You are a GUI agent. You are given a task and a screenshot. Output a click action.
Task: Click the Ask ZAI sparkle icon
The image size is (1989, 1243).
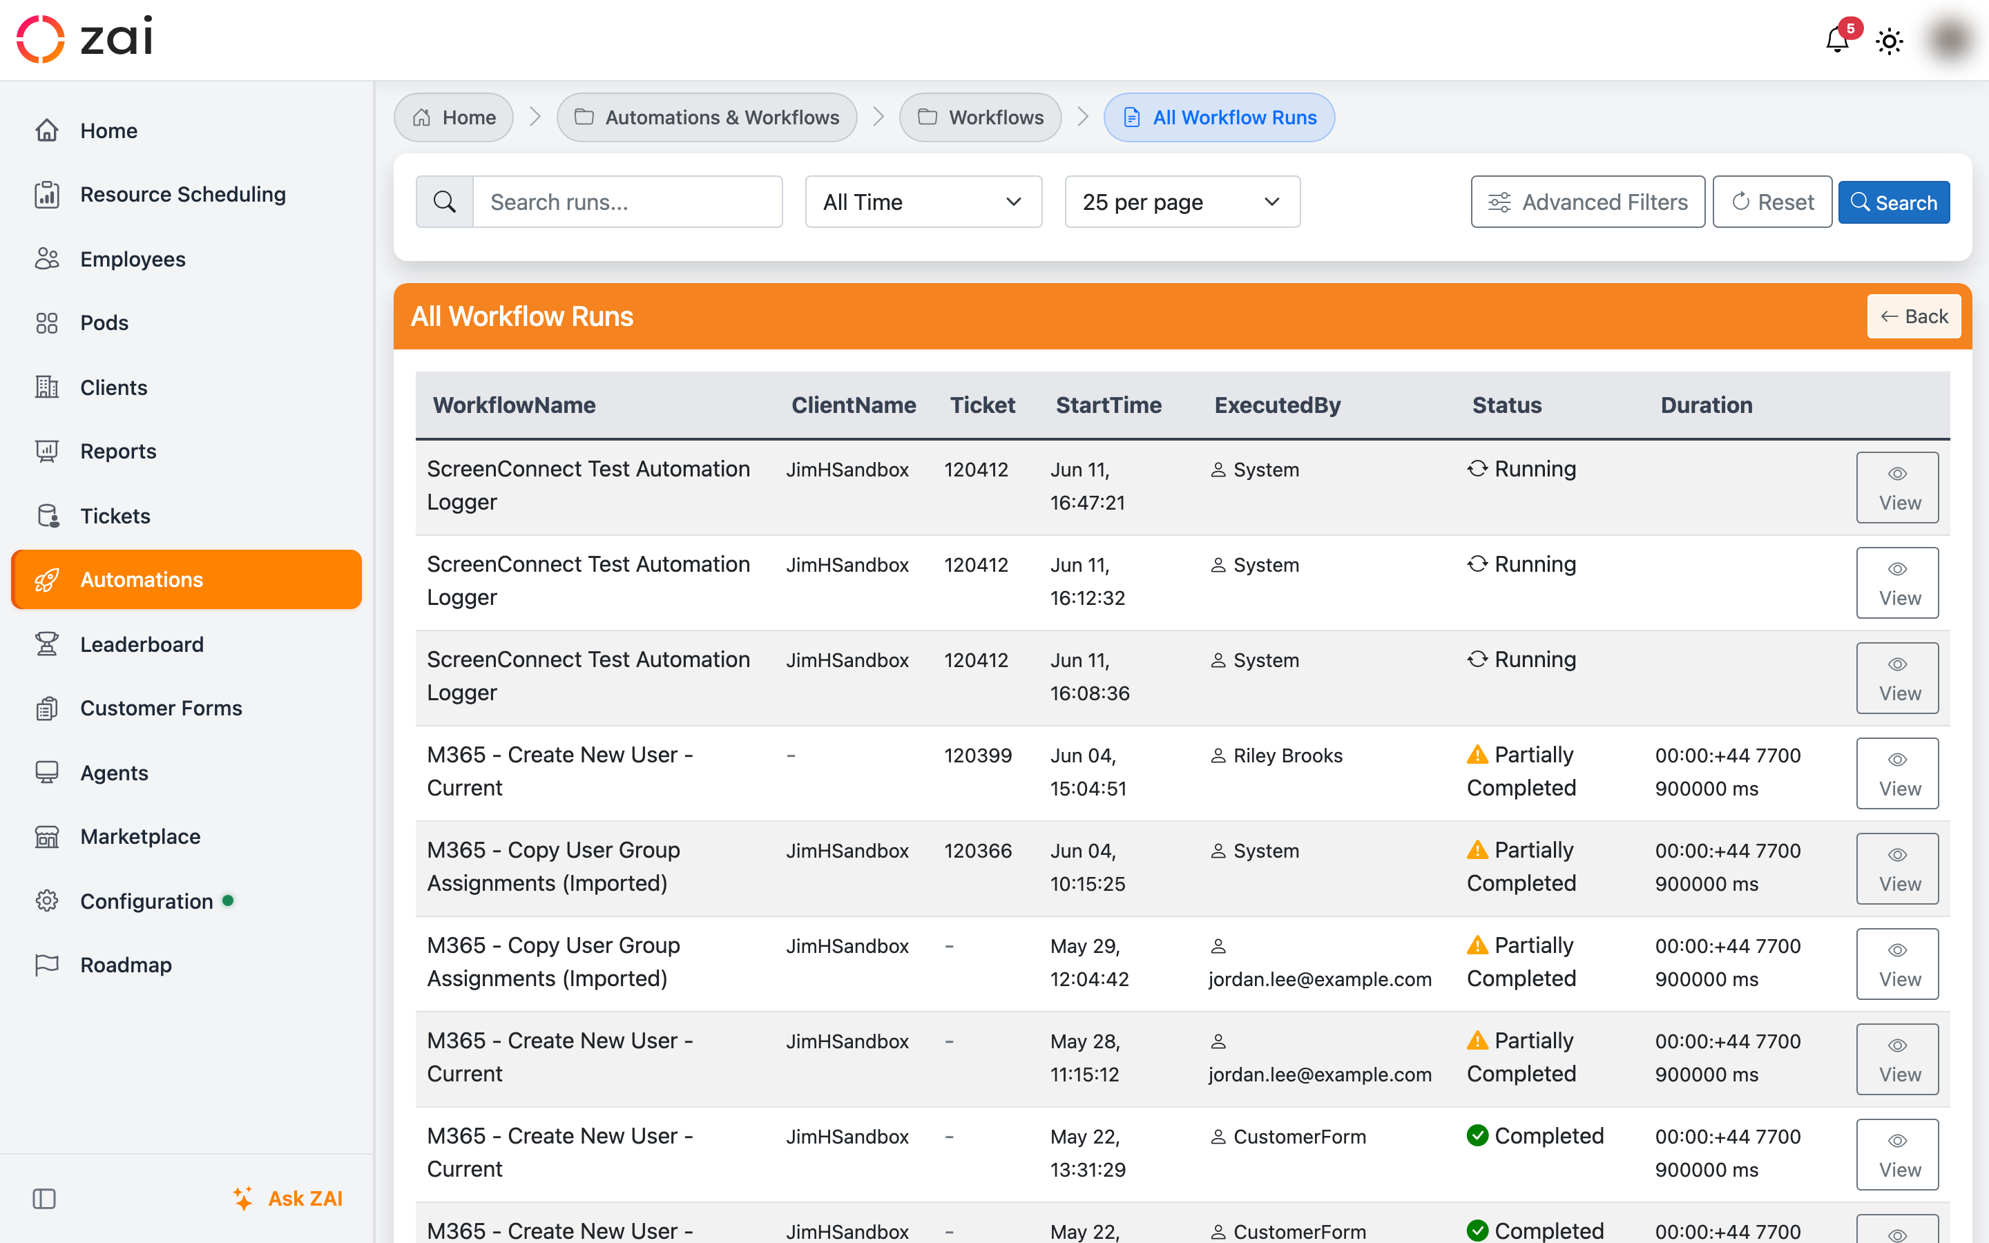click(x=242, y=1199)
